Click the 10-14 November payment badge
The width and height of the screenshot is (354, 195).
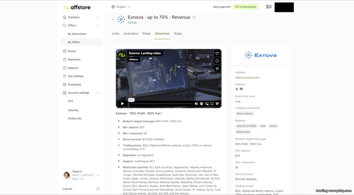click(x=246, y=7)
